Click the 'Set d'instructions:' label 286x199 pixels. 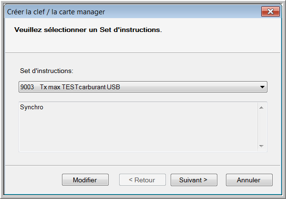pyautogui.click(x=47, y=71)
